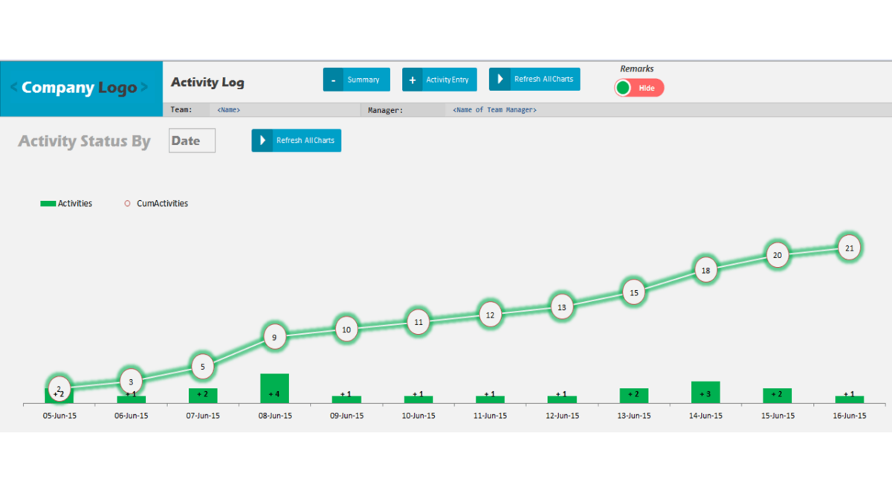This screenshot has width=892, height=502.
Task: Toggle the Remarks Hide switch
Action: 638,88
